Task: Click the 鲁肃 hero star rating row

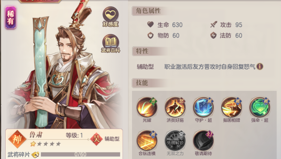Action: coord(46,144)
